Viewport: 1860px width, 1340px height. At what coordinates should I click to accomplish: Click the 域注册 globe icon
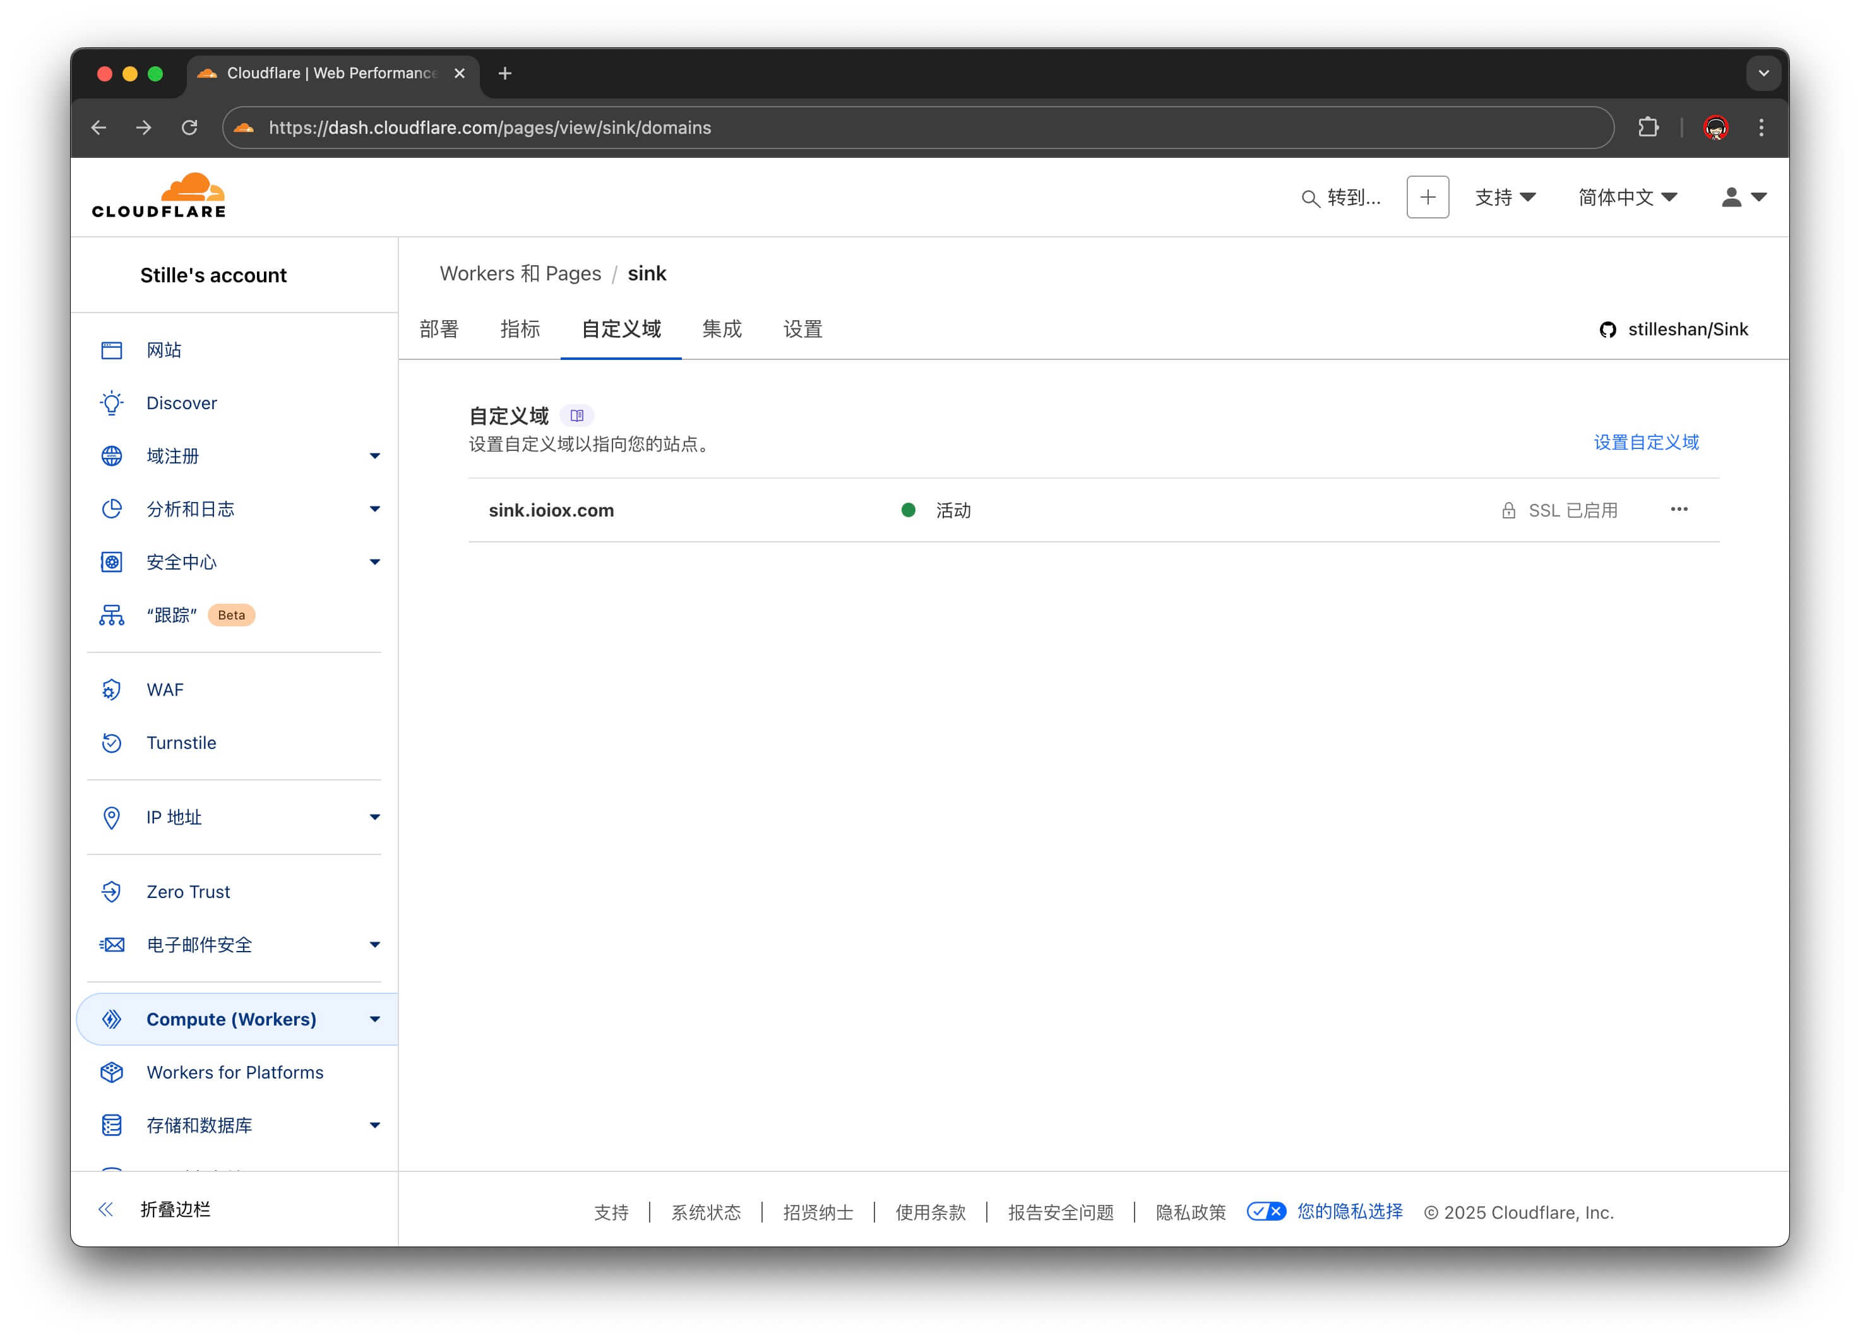point(112,456)
